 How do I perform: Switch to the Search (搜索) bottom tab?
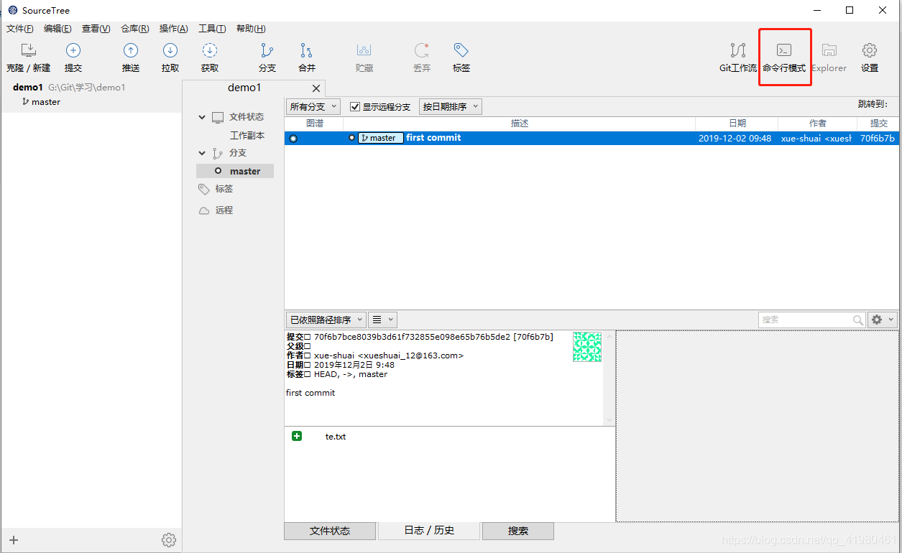click(x=518, y=531)
